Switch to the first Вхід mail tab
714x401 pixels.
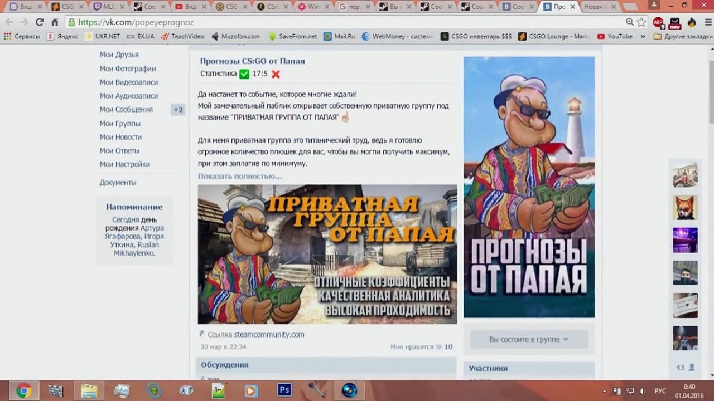click(26, 7)
